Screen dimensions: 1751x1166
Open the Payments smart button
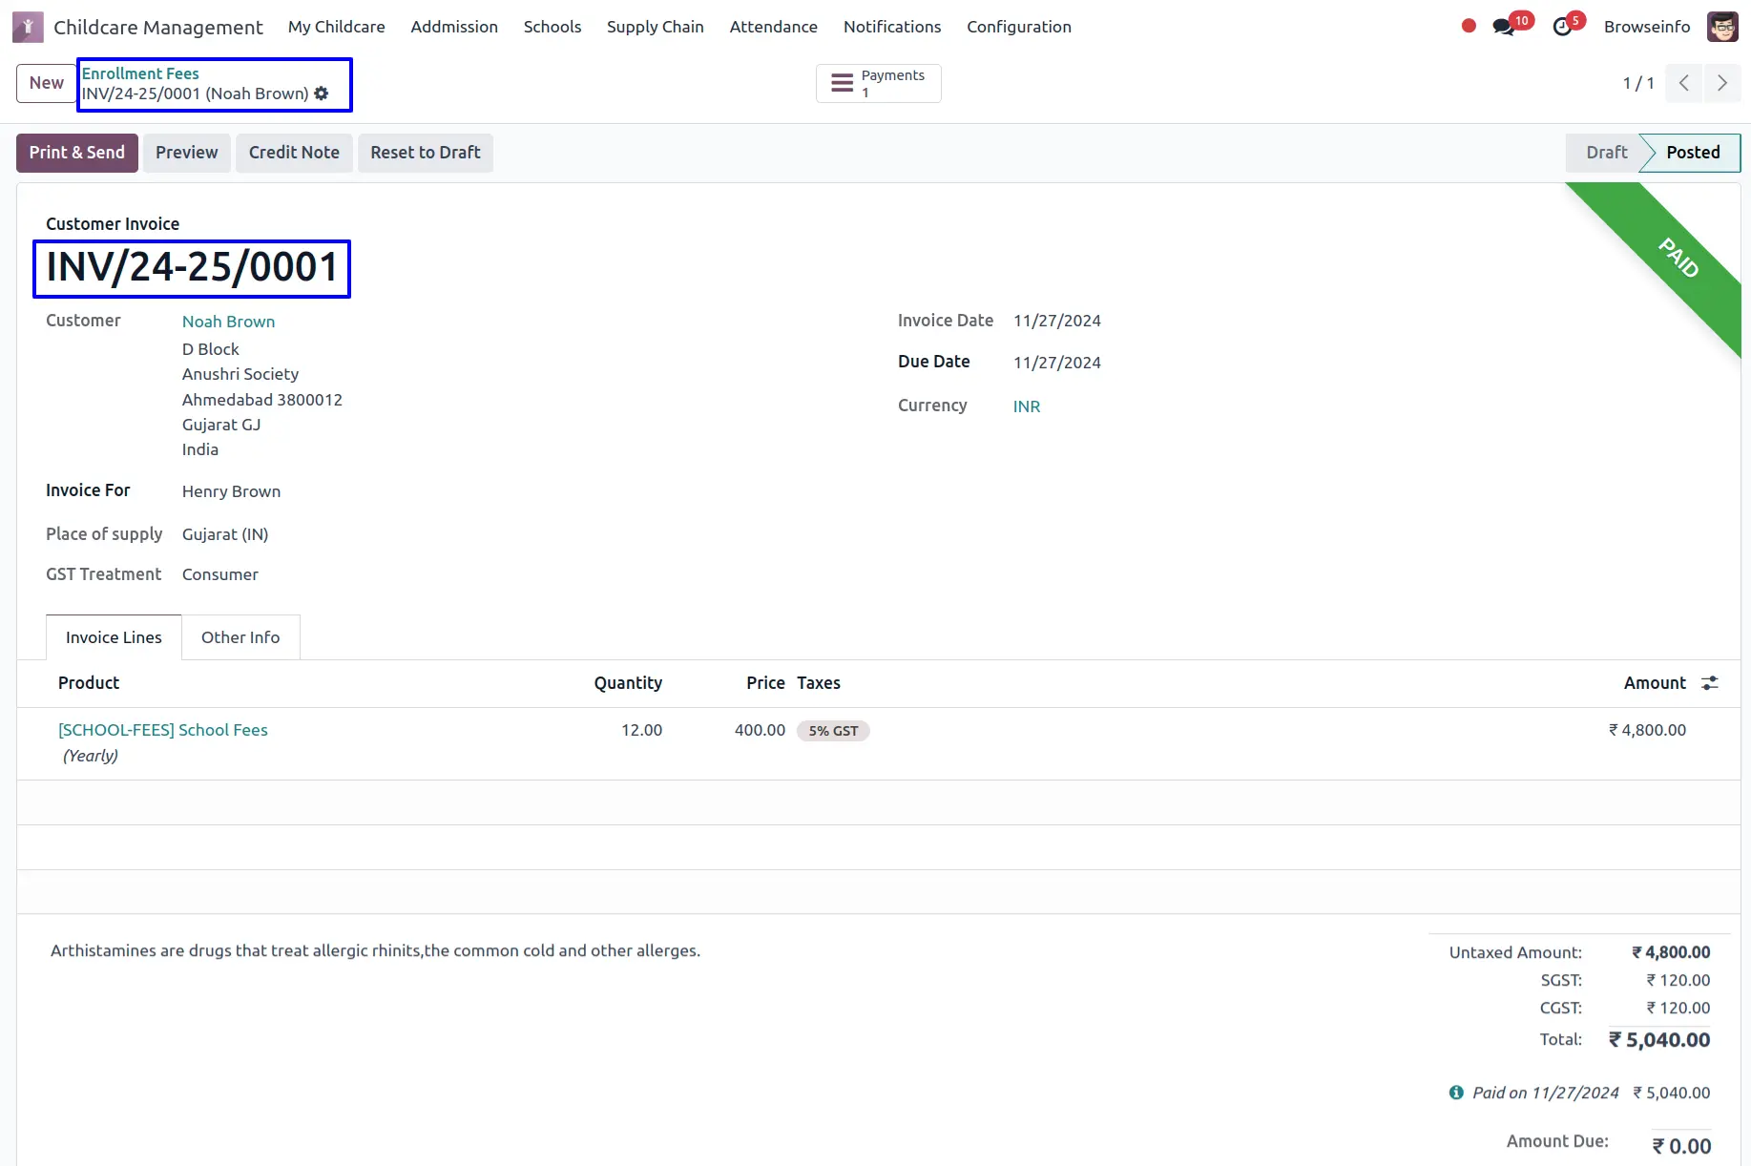coord(878,83)
